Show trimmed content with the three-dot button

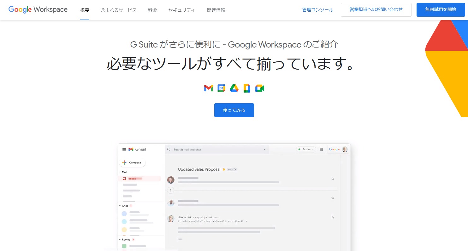tap(180, 239)
